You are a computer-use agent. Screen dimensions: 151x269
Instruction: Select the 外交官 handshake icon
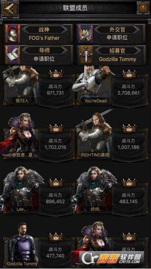(86, 34)
